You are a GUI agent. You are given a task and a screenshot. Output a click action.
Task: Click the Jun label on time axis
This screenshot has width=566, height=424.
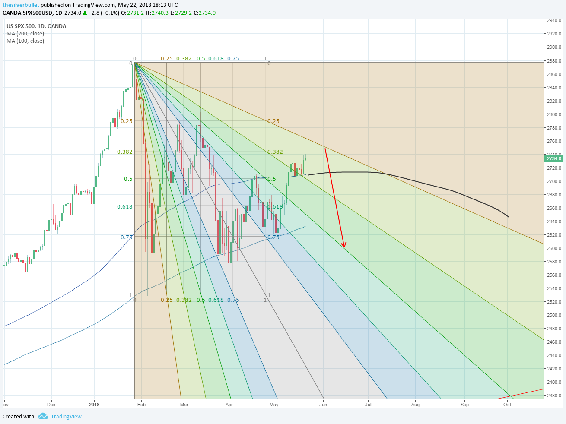(323, 405)
